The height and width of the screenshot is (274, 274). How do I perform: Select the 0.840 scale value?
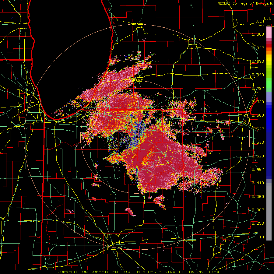(258, 75)
